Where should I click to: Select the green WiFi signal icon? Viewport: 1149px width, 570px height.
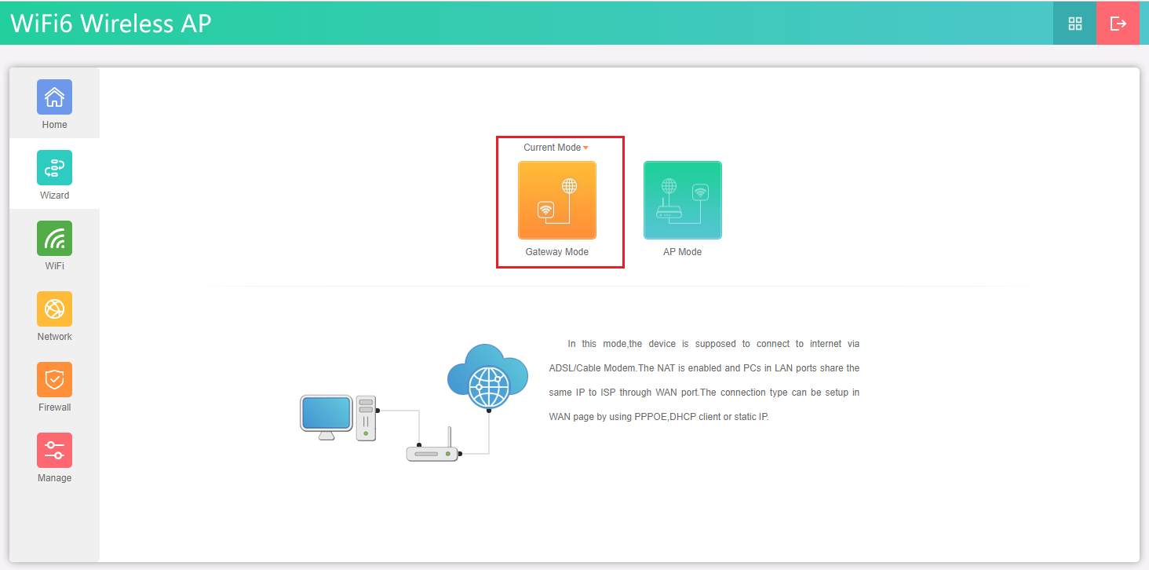[54, 239]
